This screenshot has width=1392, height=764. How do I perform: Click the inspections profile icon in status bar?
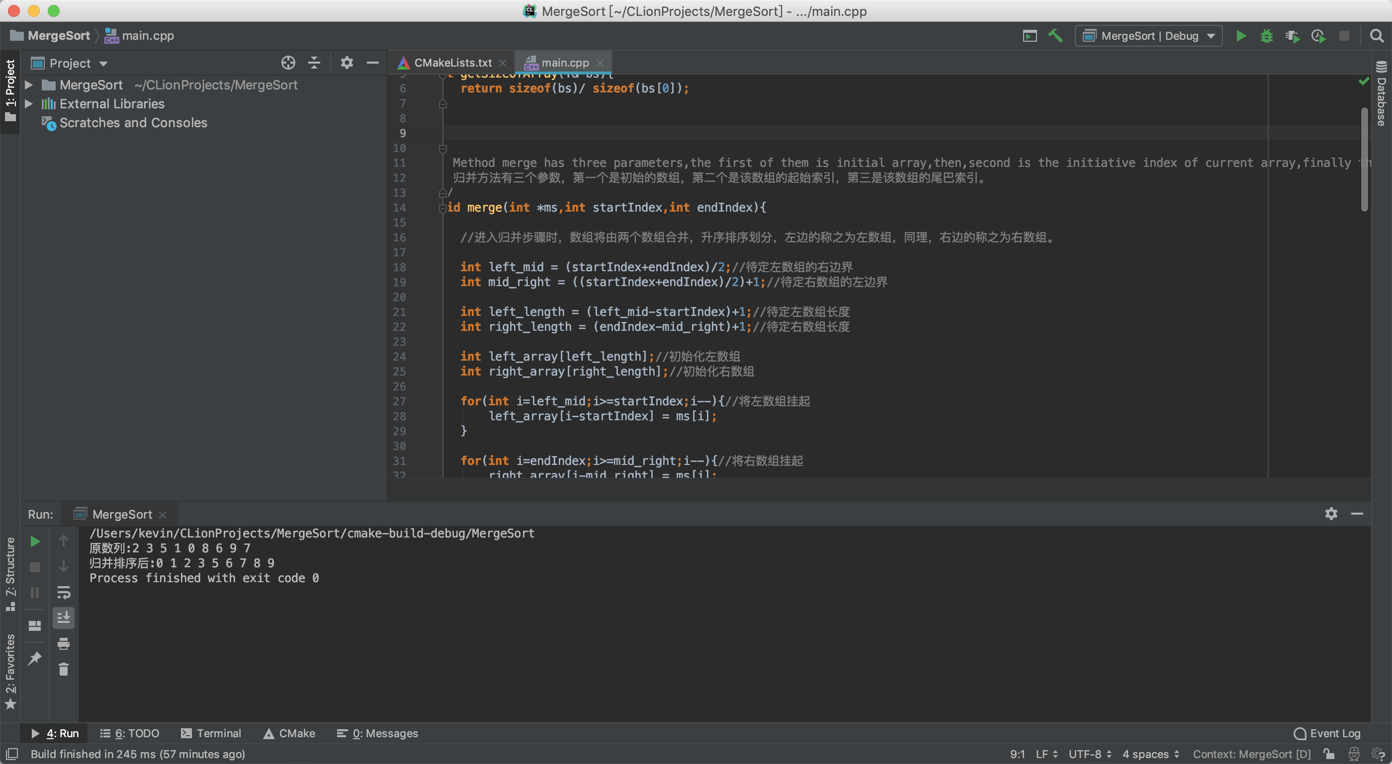(1354, 754)
